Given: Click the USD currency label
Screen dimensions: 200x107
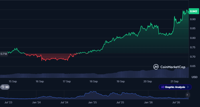Looking at the screenshot, I should tap(195, 77).
